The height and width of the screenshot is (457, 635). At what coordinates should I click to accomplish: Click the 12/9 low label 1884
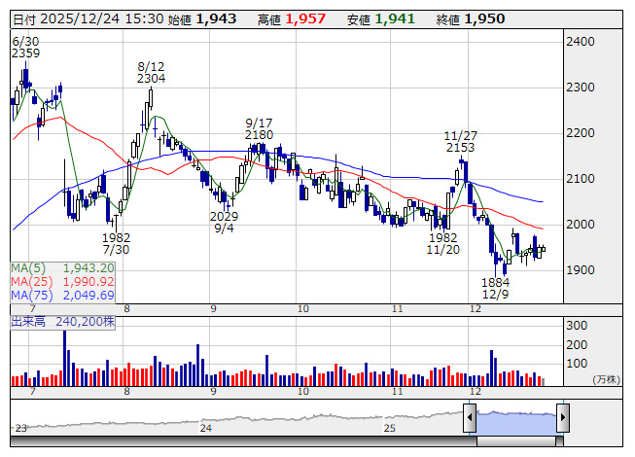[496, 282]
